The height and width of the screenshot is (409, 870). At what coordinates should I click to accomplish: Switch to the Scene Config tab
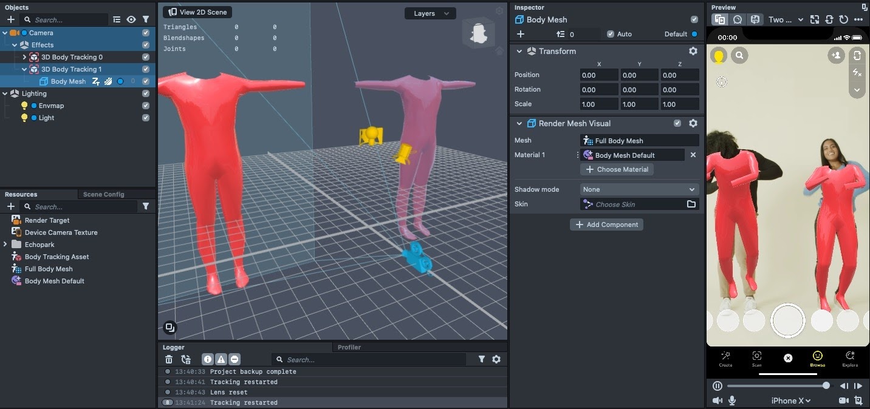pyautogui.click(x=103, y=194)
